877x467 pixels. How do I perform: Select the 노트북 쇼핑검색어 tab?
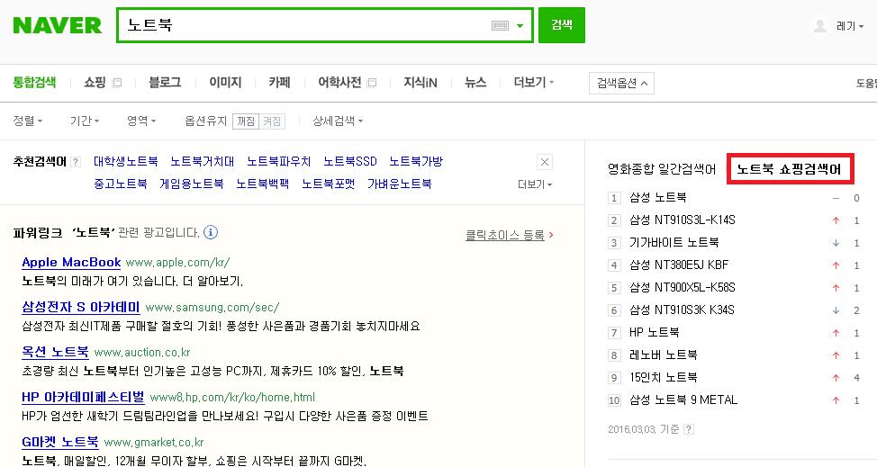(789, 168)
